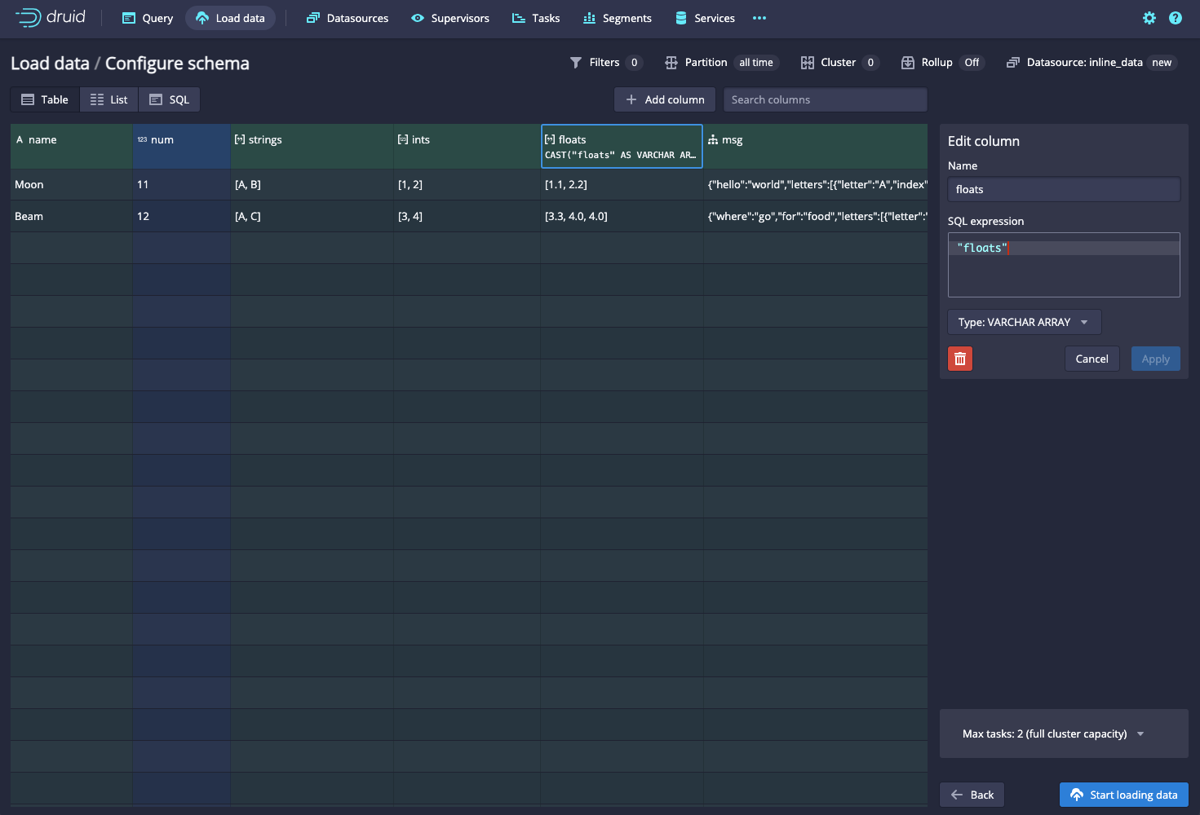The width and height of the screenshot is (1200, 815).
Task: Open the Segments tab
Action: 618,18
